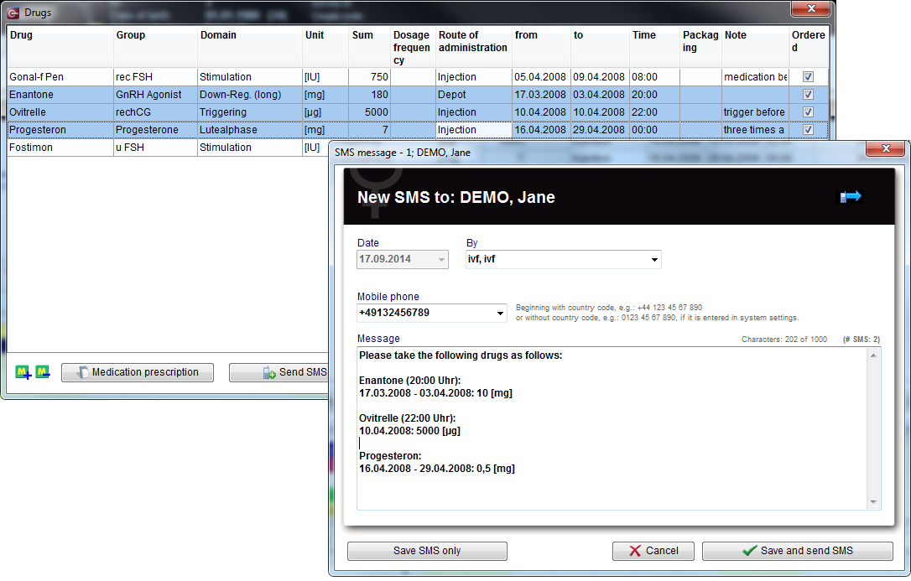This screenshot has height=581, width=911.
Task: Click the from column header
Action: tap(541, 47)
